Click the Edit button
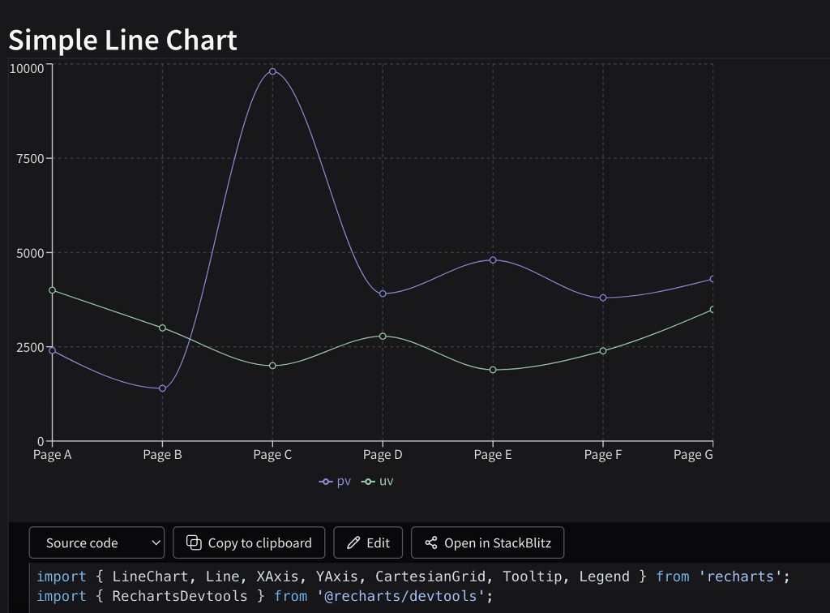 click(x=368, y=542)
